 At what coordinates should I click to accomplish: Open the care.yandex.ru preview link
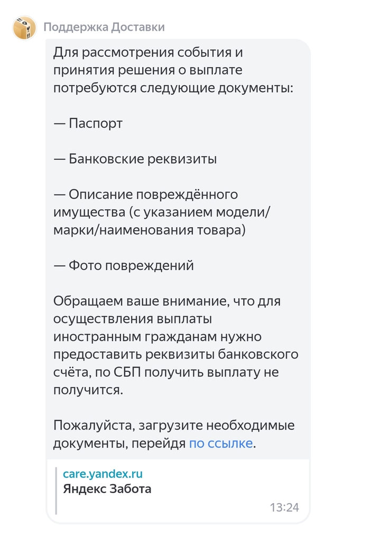click(x=103, y=473)
